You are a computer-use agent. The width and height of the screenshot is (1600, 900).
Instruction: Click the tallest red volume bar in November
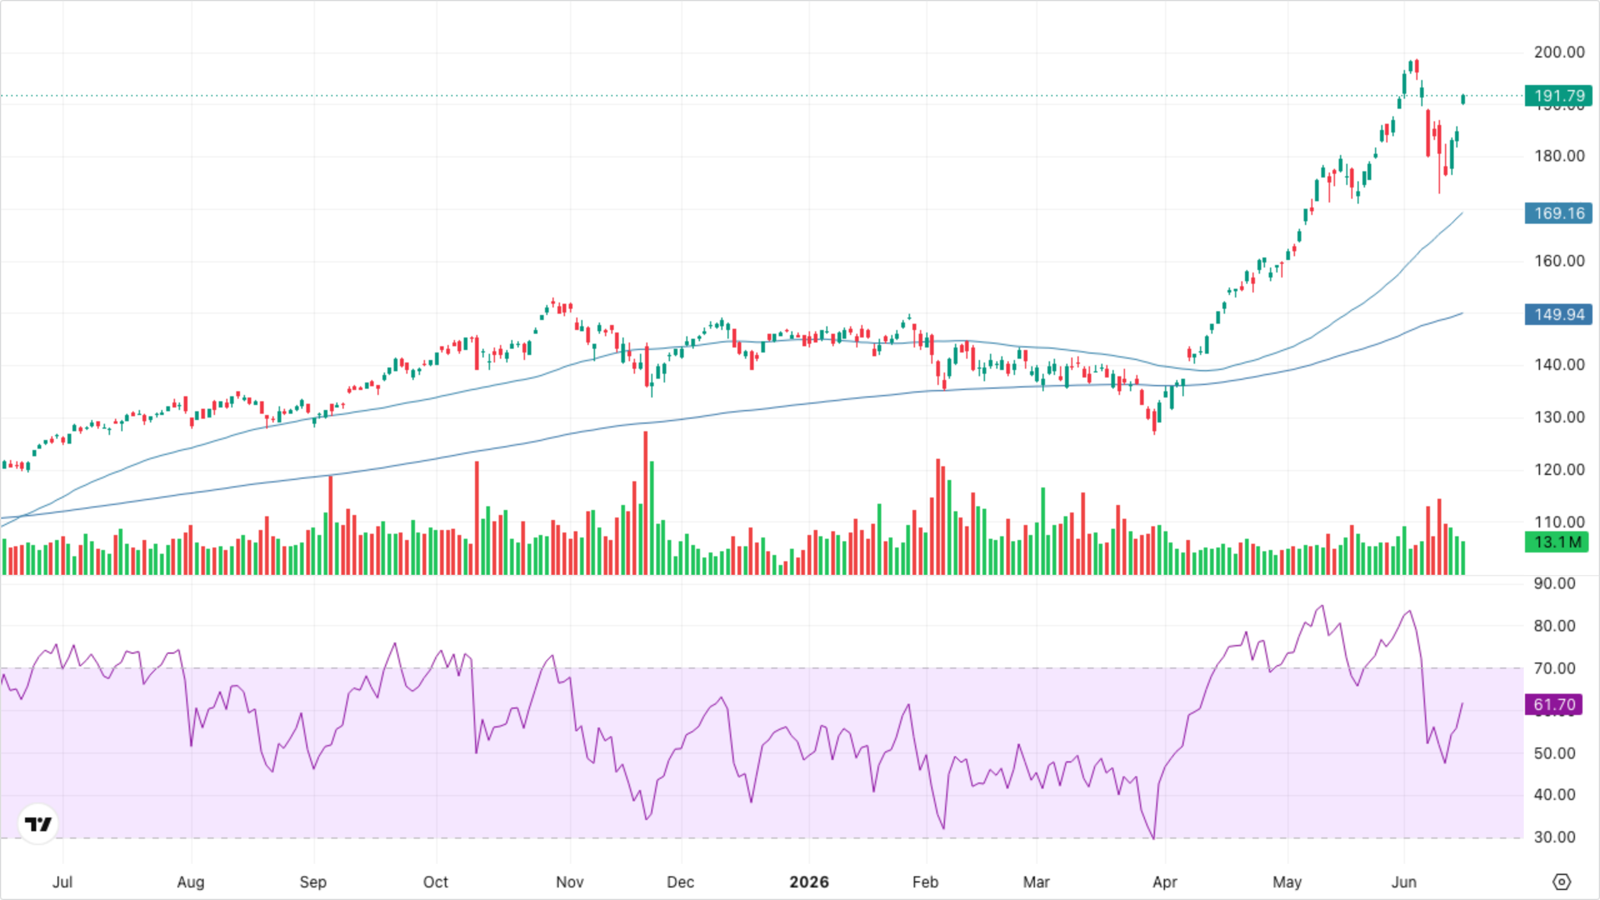coord(646,503)
